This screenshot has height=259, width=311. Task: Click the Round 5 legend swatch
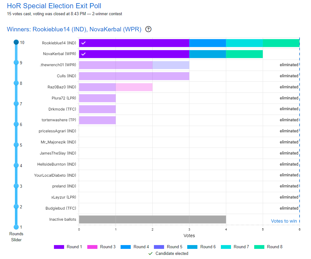[159, 247]
